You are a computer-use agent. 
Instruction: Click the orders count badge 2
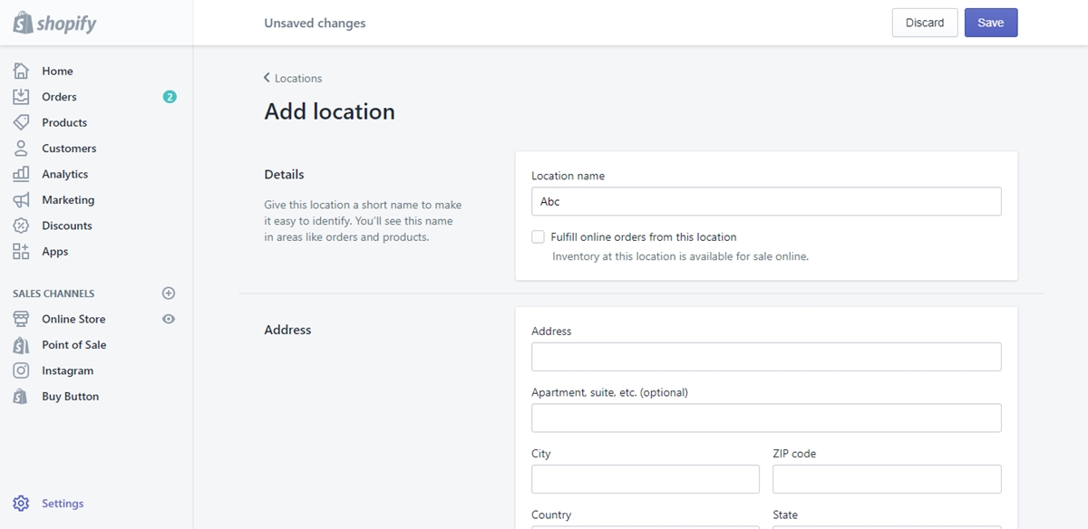(170, 97)
